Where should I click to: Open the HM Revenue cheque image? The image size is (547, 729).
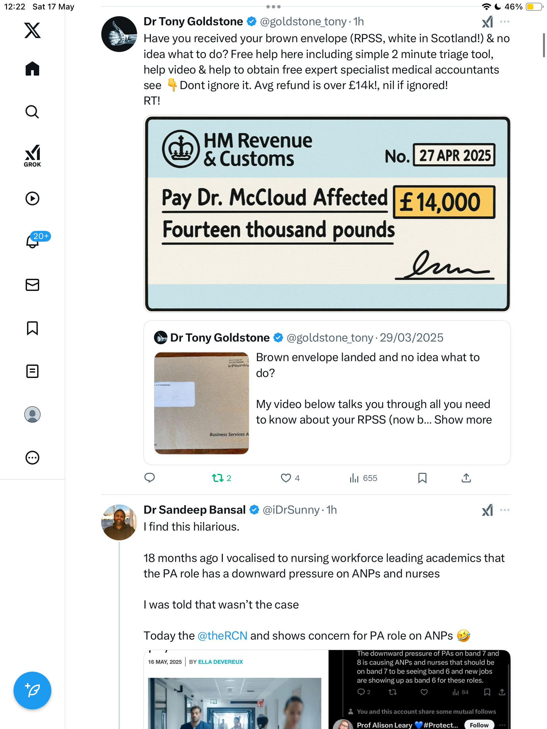coord(327,214)
